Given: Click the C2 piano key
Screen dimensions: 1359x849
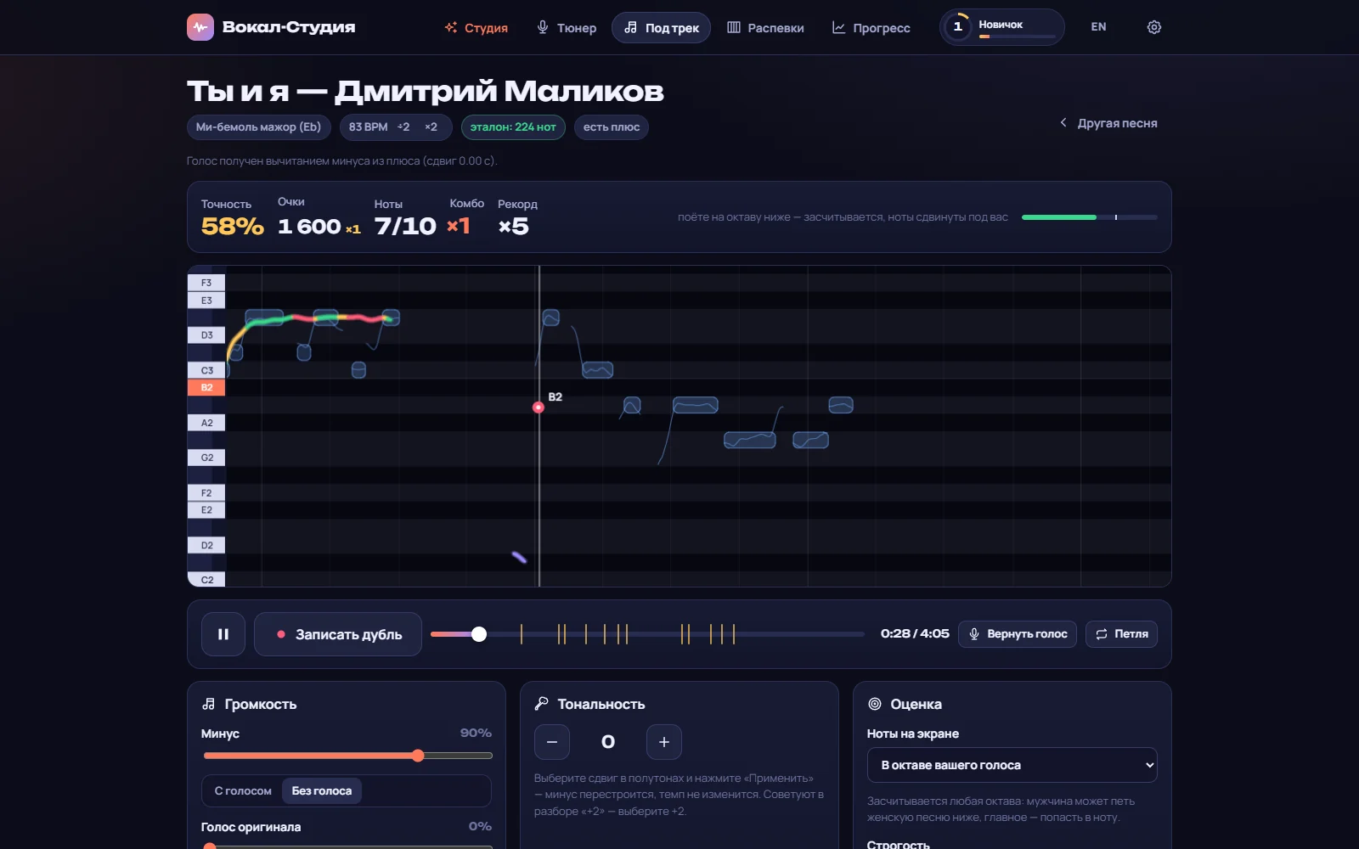Looking at the screenshot, I should [x=206, y=580].
